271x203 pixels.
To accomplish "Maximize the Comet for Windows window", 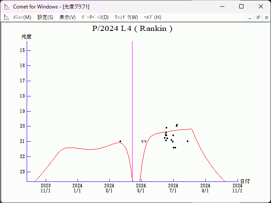I will (241, 7).
